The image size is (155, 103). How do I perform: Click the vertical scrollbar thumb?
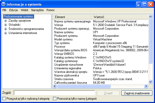click(x=150, y=41)
